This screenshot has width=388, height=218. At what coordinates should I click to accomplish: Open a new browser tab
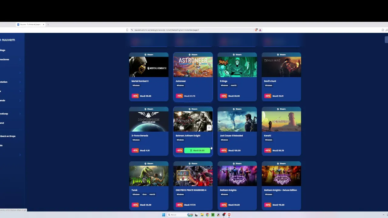pos(48,25)
